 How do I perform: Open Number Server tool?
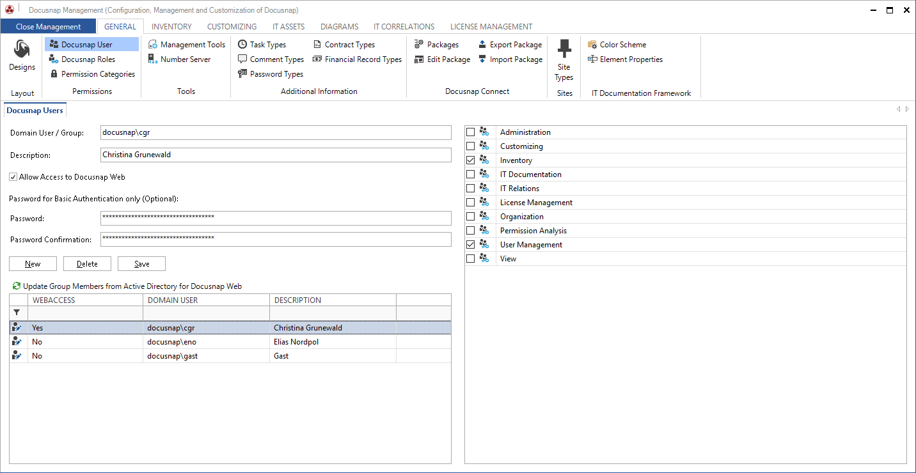coord(179,59)
